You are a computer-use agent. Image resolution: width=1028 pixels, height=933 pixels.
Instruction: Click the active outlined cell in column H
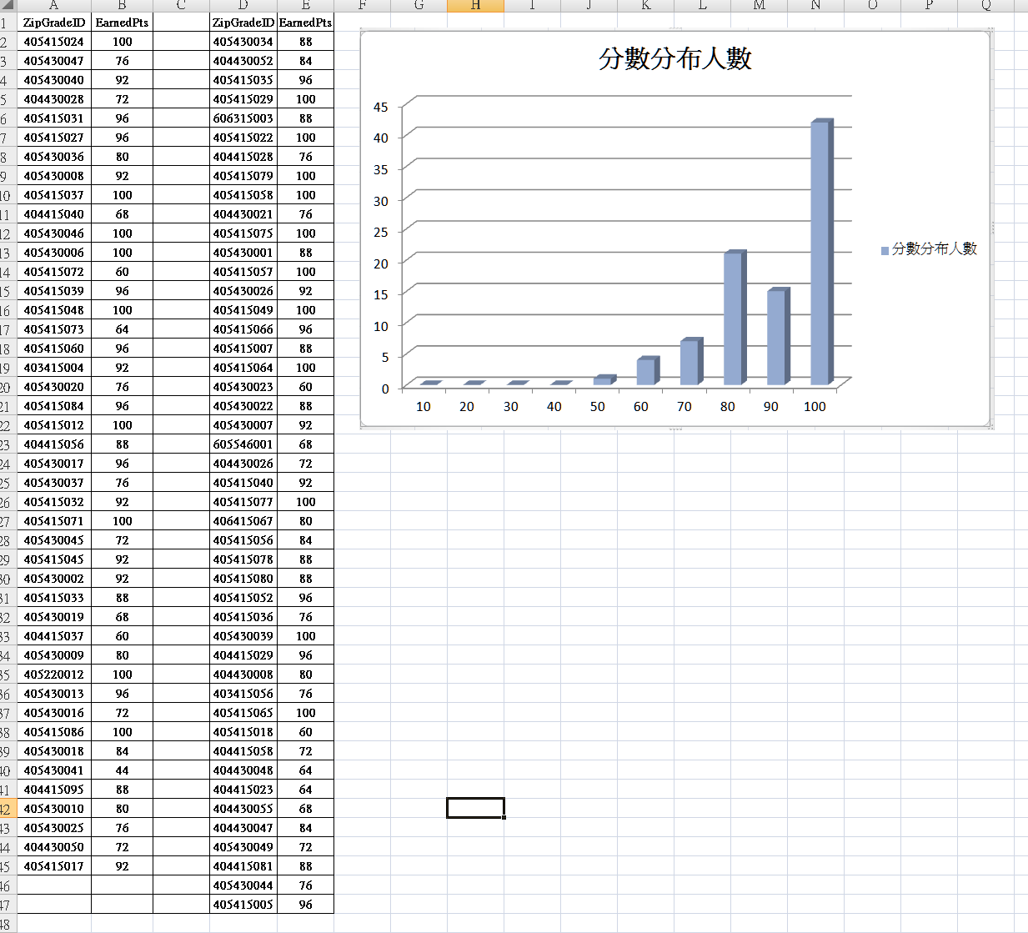tap(475, 808)
